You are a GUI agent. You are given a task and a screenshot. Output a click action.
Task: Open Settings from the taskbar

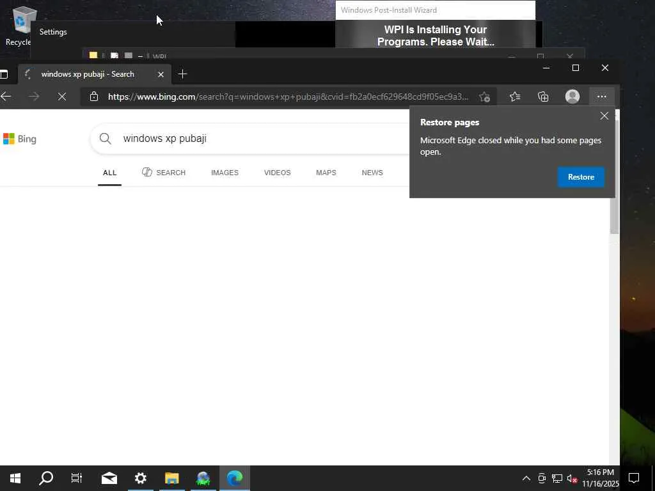[x=140, y=478]
